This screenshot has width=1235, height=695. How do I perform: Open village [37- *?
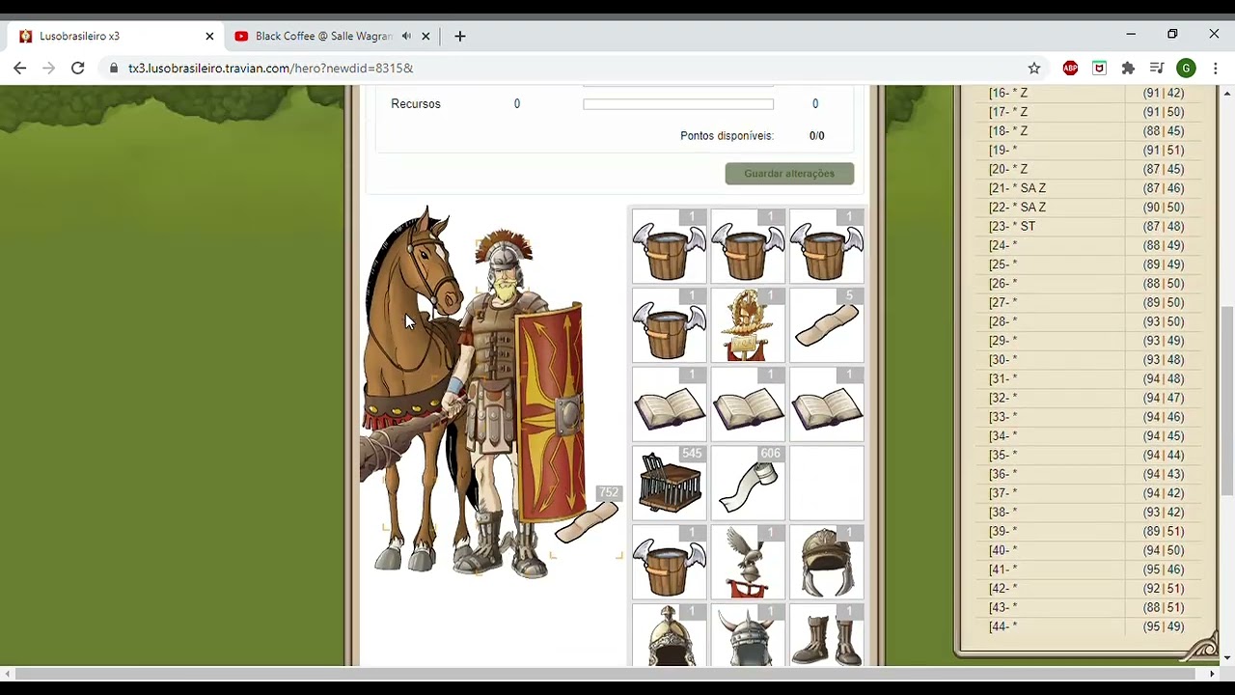coord(1002,493)
